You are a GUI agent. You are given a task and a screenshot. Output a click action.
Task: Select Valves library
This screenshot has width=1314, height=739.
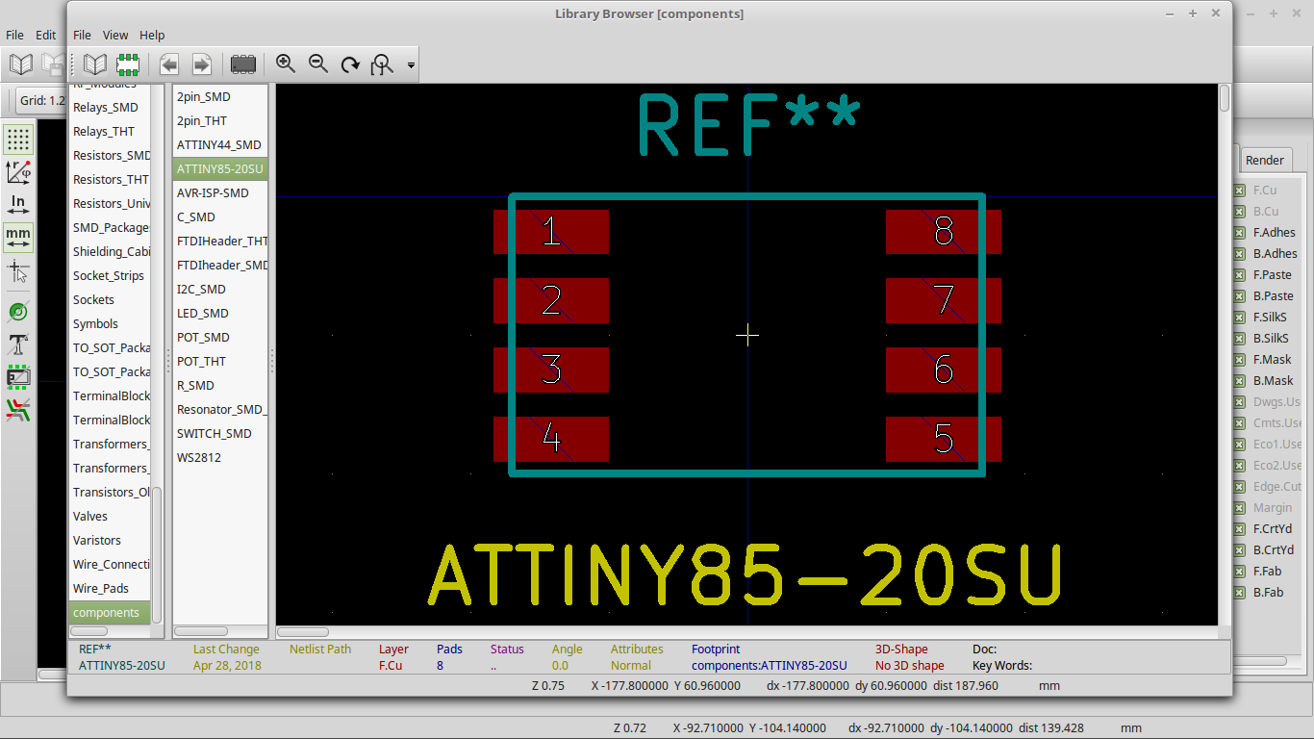pyautogui.click(x=110, y=517)
